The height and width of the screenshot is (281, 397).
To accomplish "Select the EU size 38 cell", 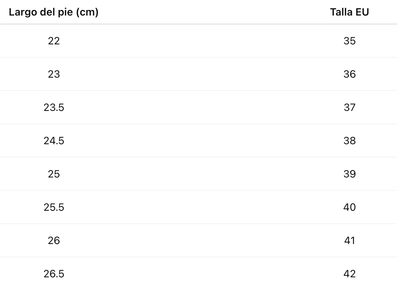I will 349,140.
